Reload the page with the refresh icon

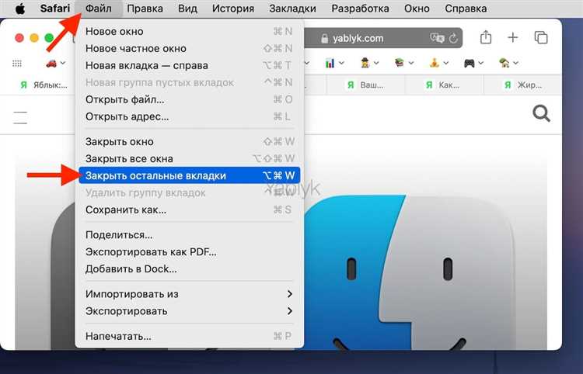[x=453, y=38]
